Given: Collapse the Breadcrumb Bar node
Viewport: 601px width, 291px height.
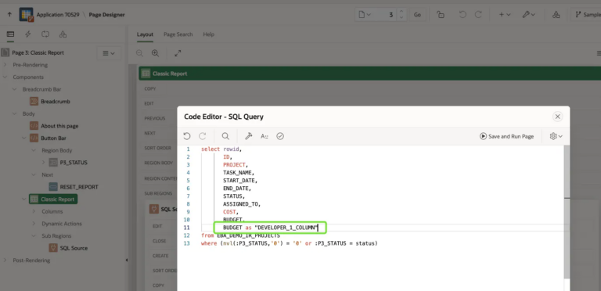Looking at the screenshot, I should (15, 89).
